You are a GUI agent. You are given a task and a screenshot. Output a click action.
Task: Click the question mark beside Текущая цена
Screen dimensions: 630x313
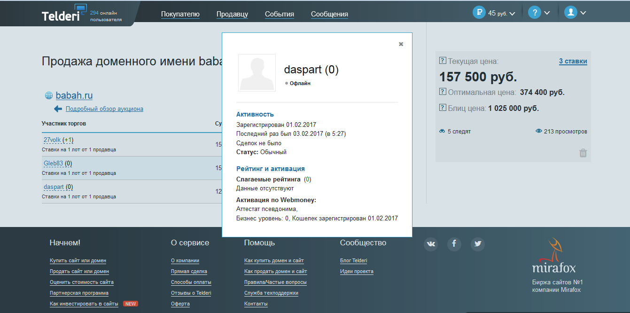(442, 61)
